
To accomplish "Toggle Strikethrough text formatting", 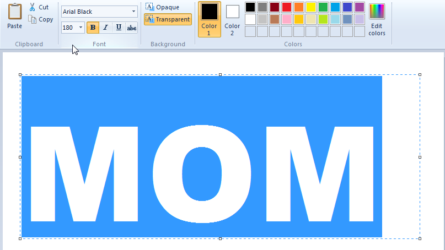I will pyautogui.click(x=131, y=28).
